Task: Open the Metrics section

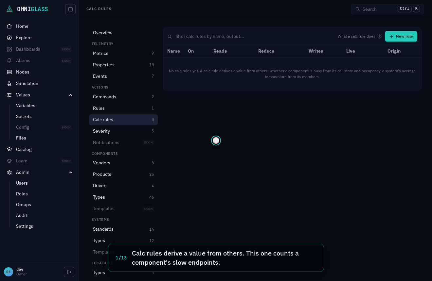Action: [123, 53]
